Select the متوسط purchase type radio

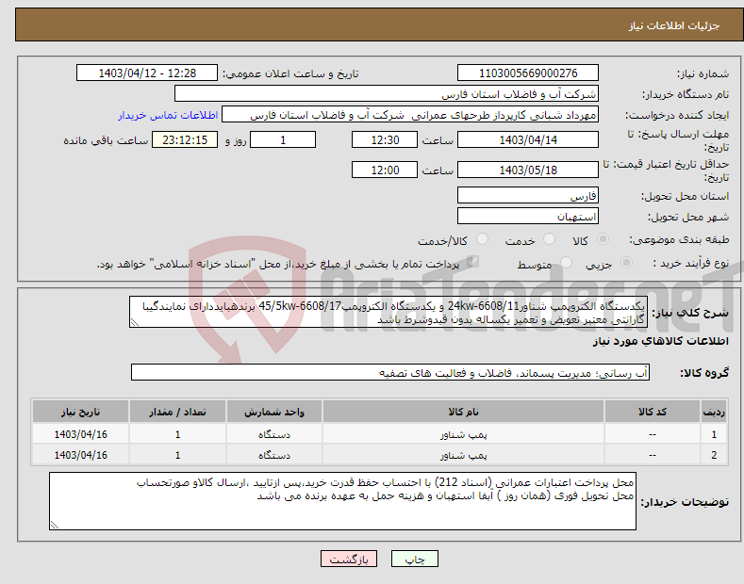[x=566, y=262]
